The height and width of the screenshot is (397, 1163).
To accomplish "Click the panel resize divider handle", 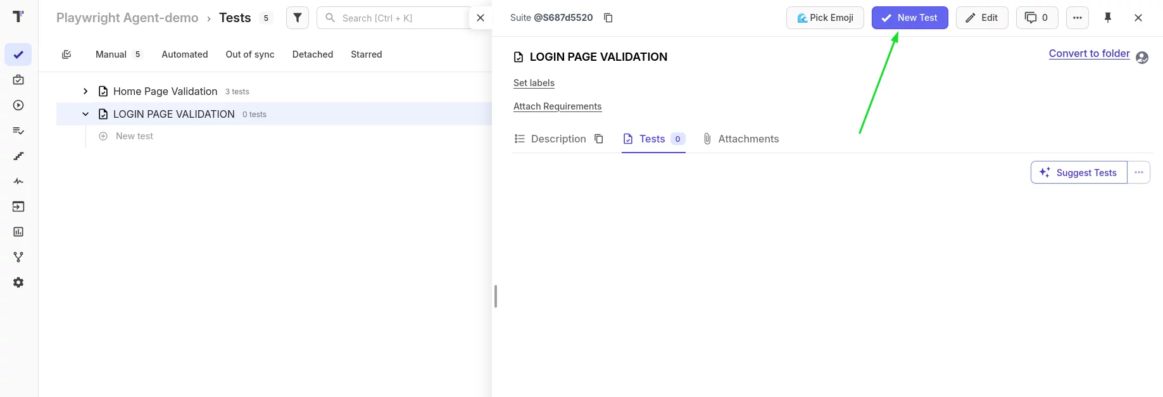I will (x=495, y=296).
